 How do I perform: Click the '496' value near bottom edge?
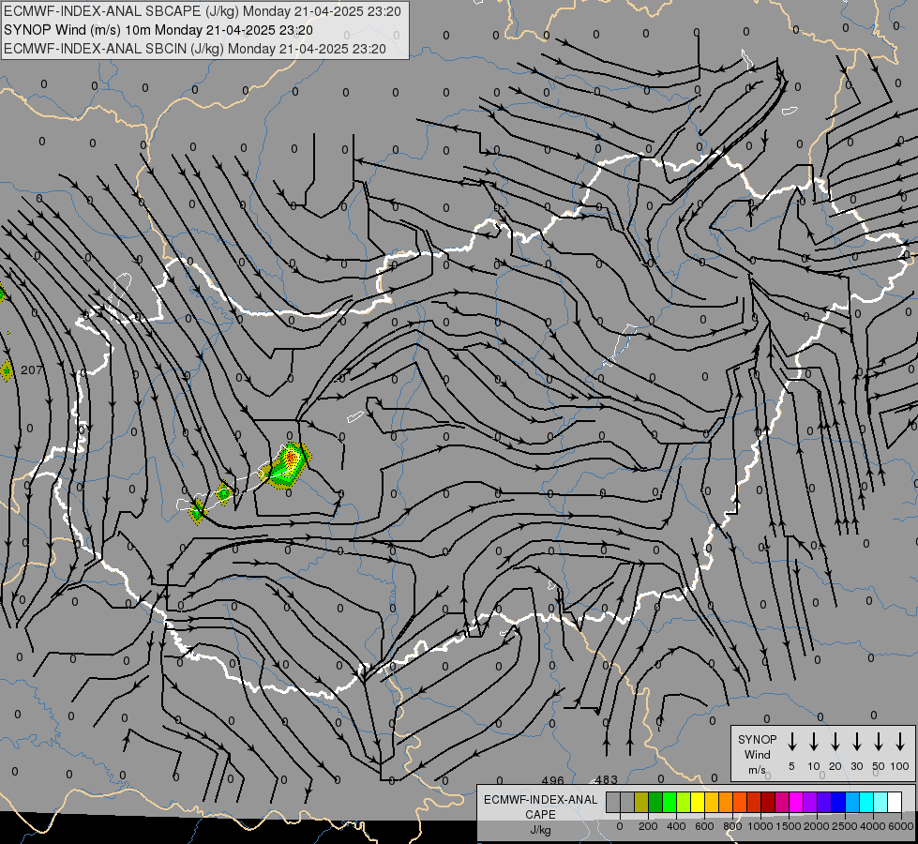pos(552,780)
